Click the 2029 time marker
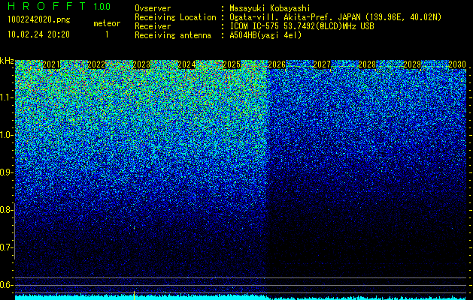Viewport: 473px width, 300px height. [x=412, y=64]
